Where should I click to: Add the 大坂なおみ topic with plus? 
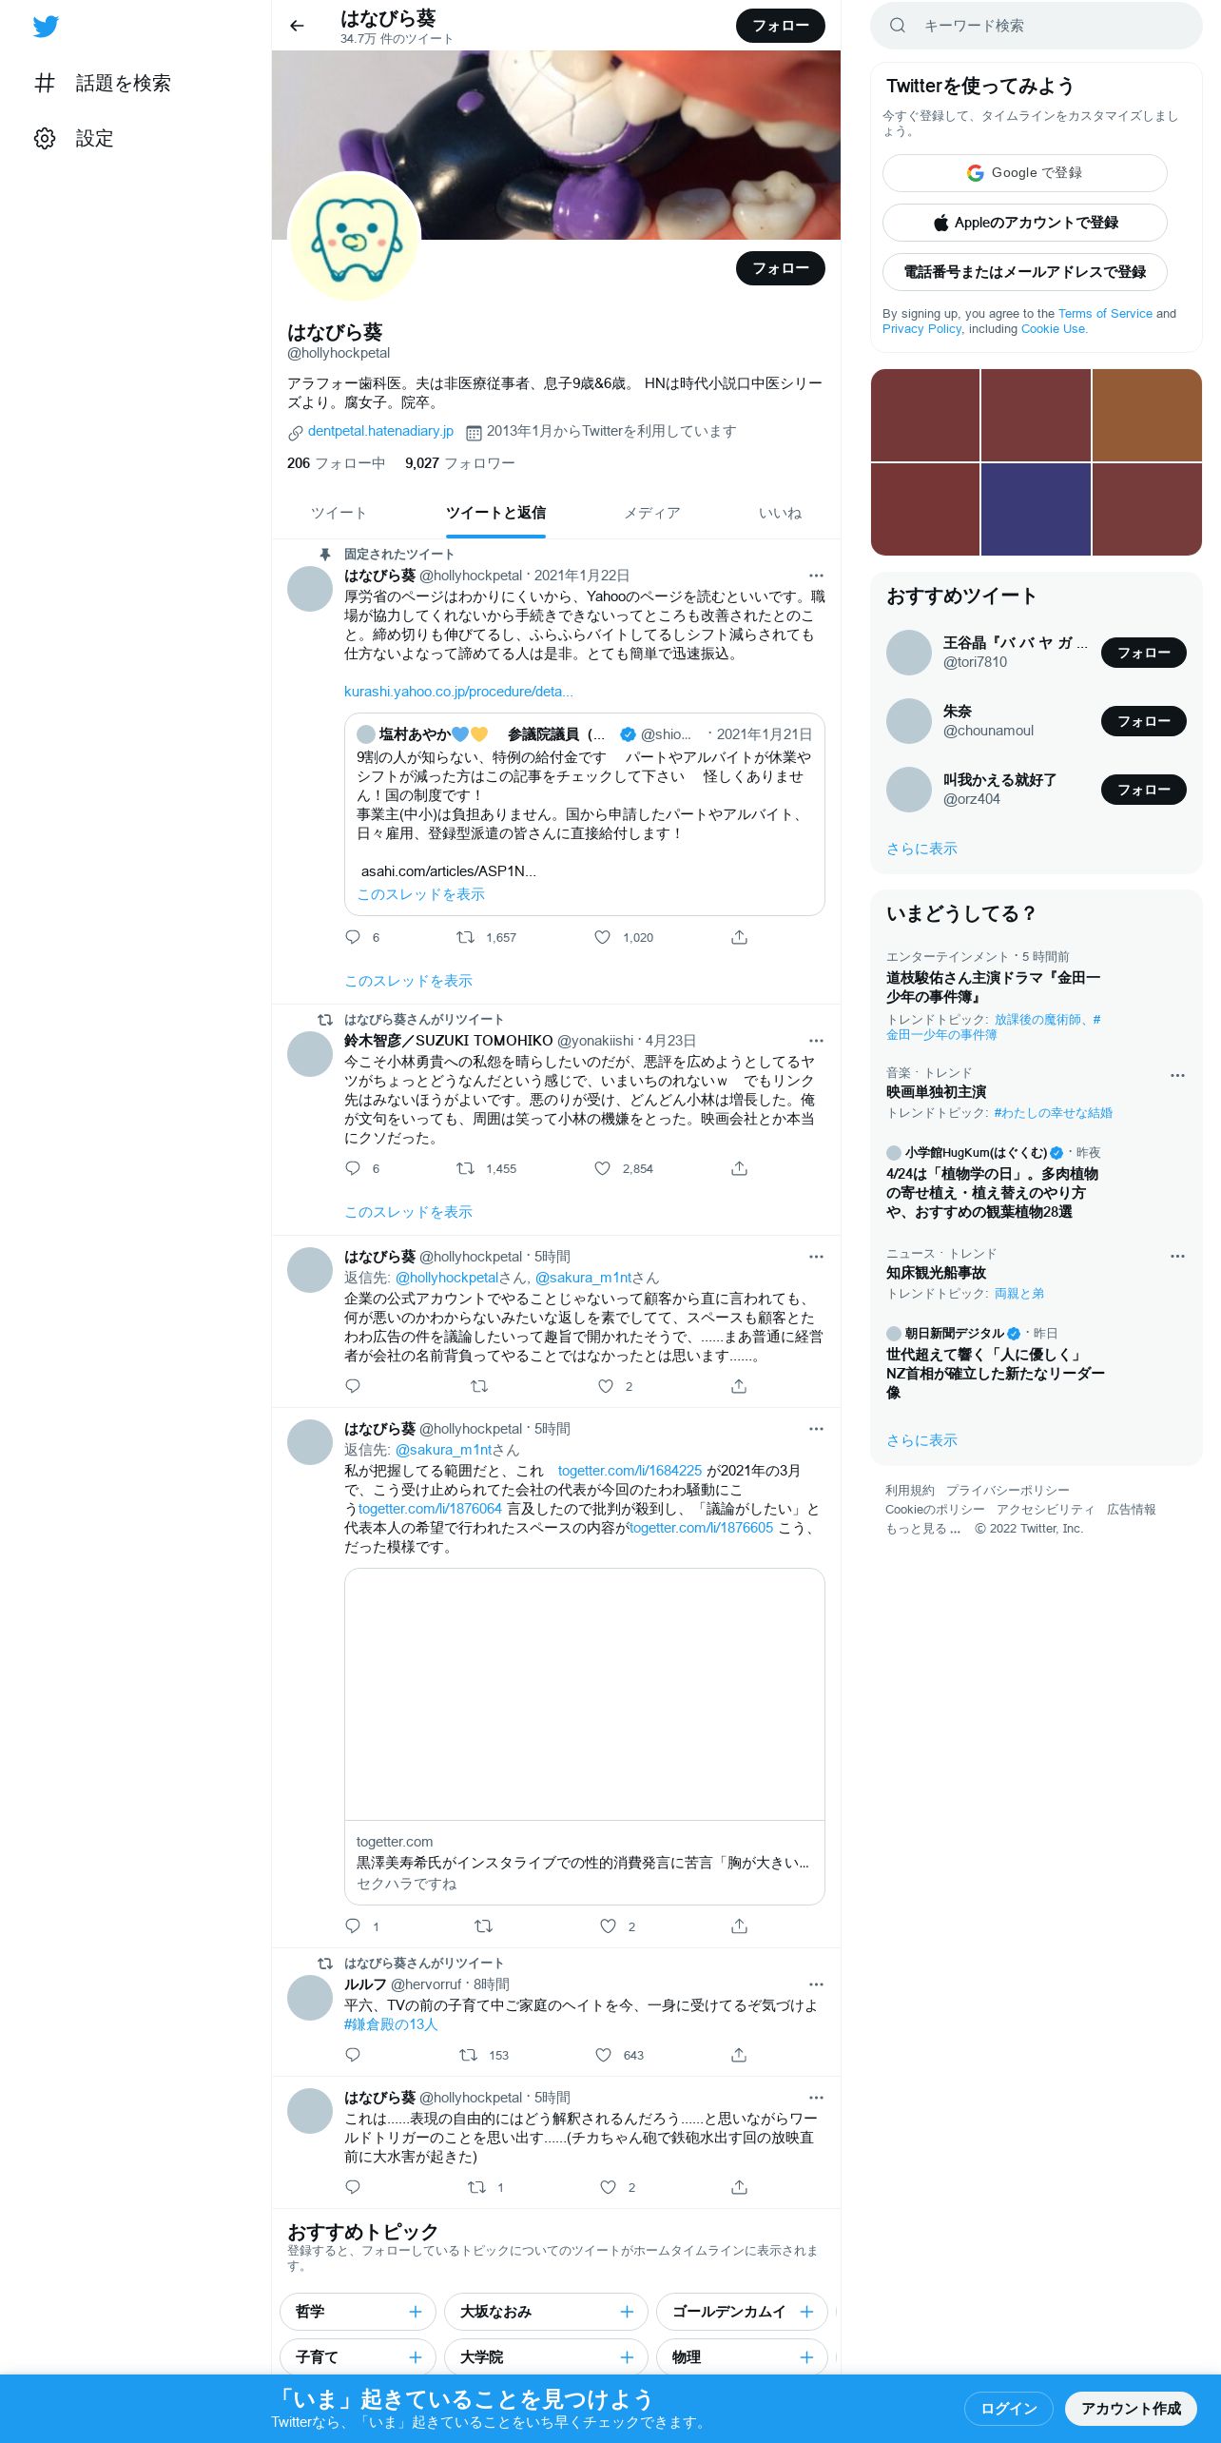pyautogui.click(x=627, y=2312)
